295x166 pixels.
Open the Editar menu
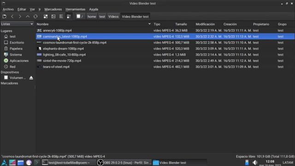(x=22, y=9)
